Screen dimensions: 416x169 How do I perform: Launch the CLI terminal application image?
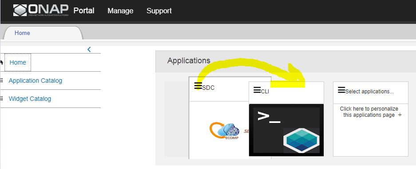click(286, 130)
